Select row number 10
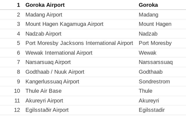Screen dimensions: 186x116 pos(17,91)
